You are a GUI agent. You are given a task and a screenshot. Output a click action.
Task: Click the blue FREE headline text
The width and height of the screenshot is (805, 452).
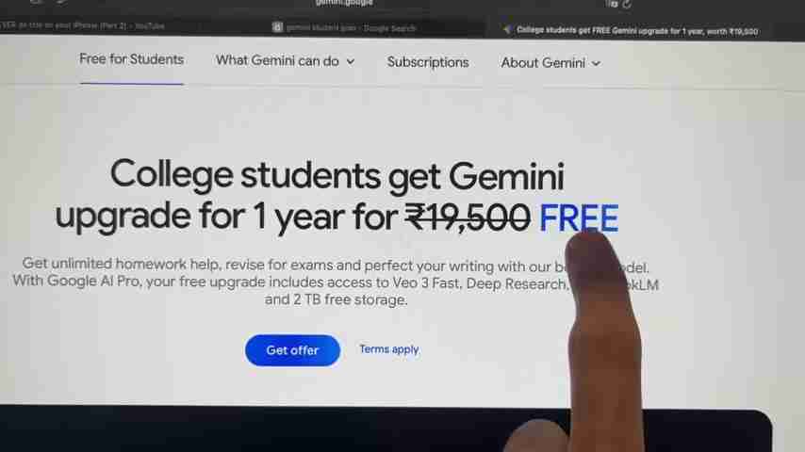point(578,218)
